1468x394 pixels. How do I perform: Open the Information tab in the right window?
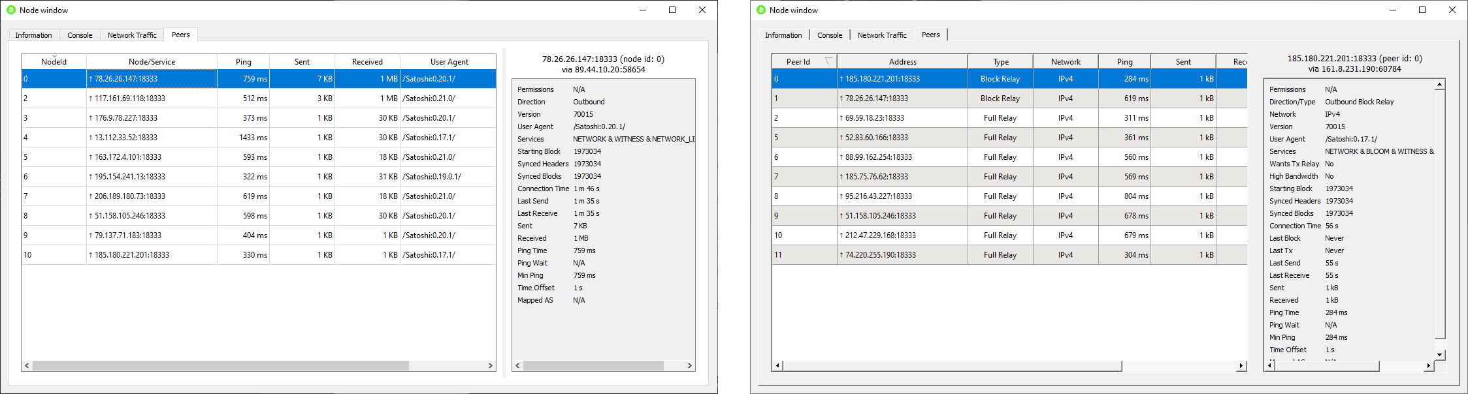(x=783, y=35)
